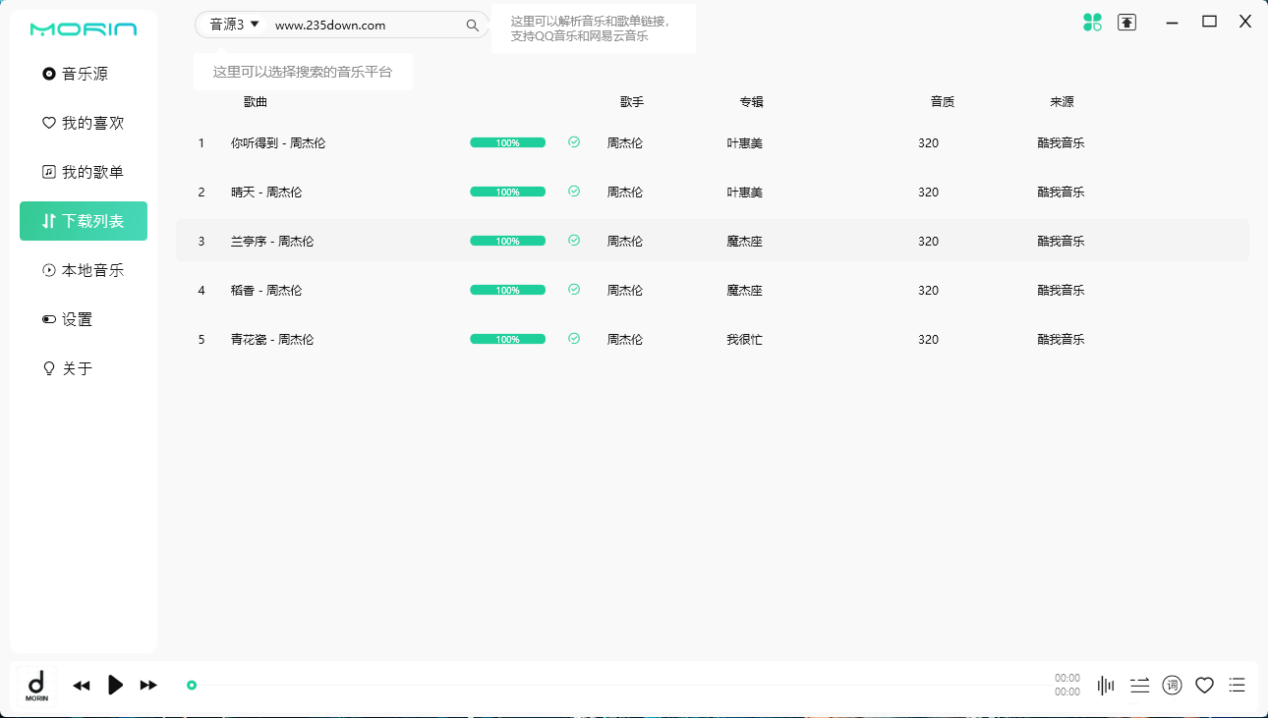Screen dimensions: 1268x718
Task: Click the magnifier search icon
Action: [473, 26]
